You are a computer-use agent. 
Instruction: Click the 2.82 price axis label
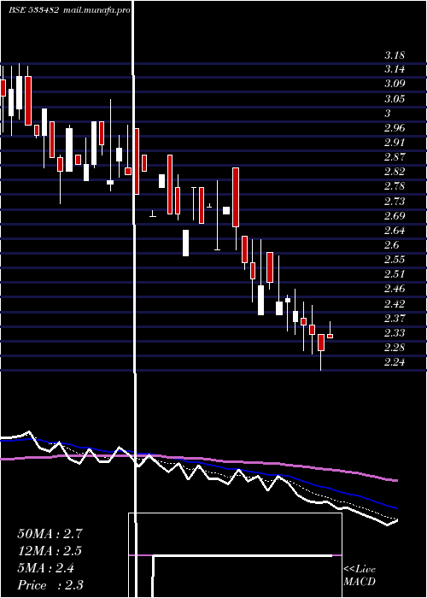click(395, 171)
